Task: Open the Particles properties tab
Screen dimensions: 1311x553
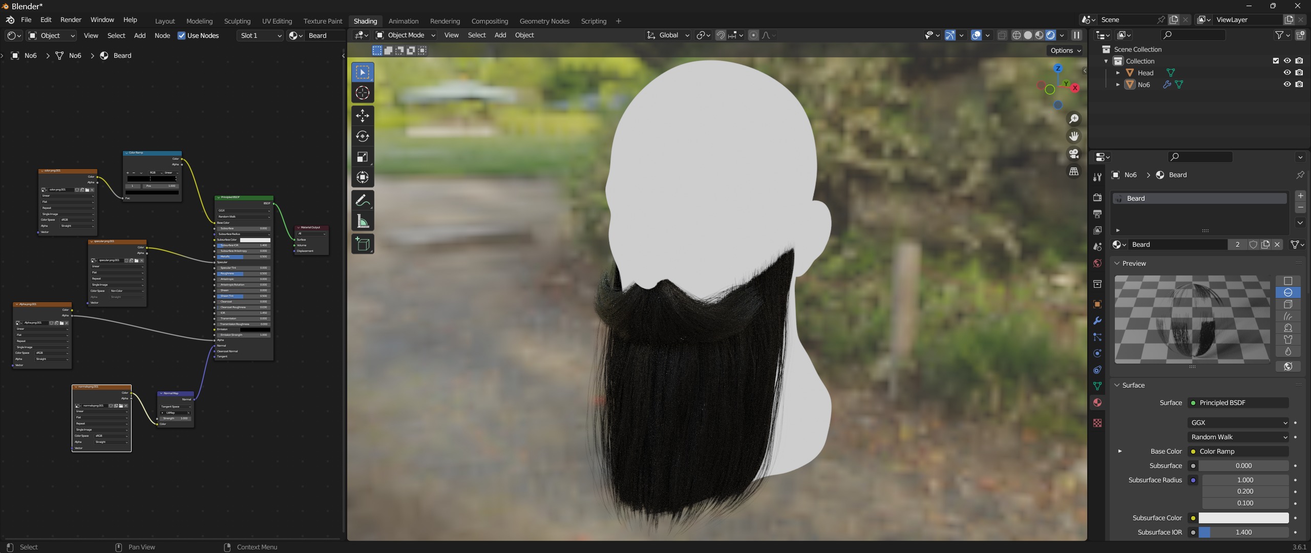Action: pyautogui.click(x=1097, y=337)
